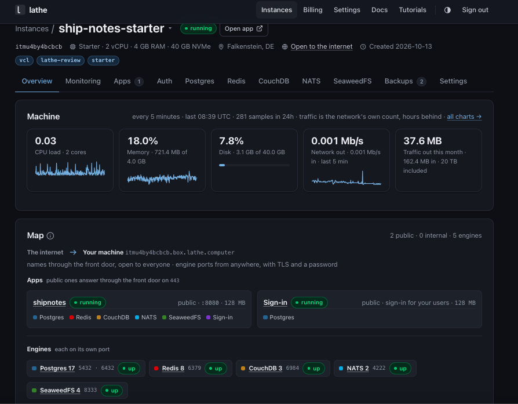Open the shipnotes app link
This screenshot has width=518, height=404.
49,303
